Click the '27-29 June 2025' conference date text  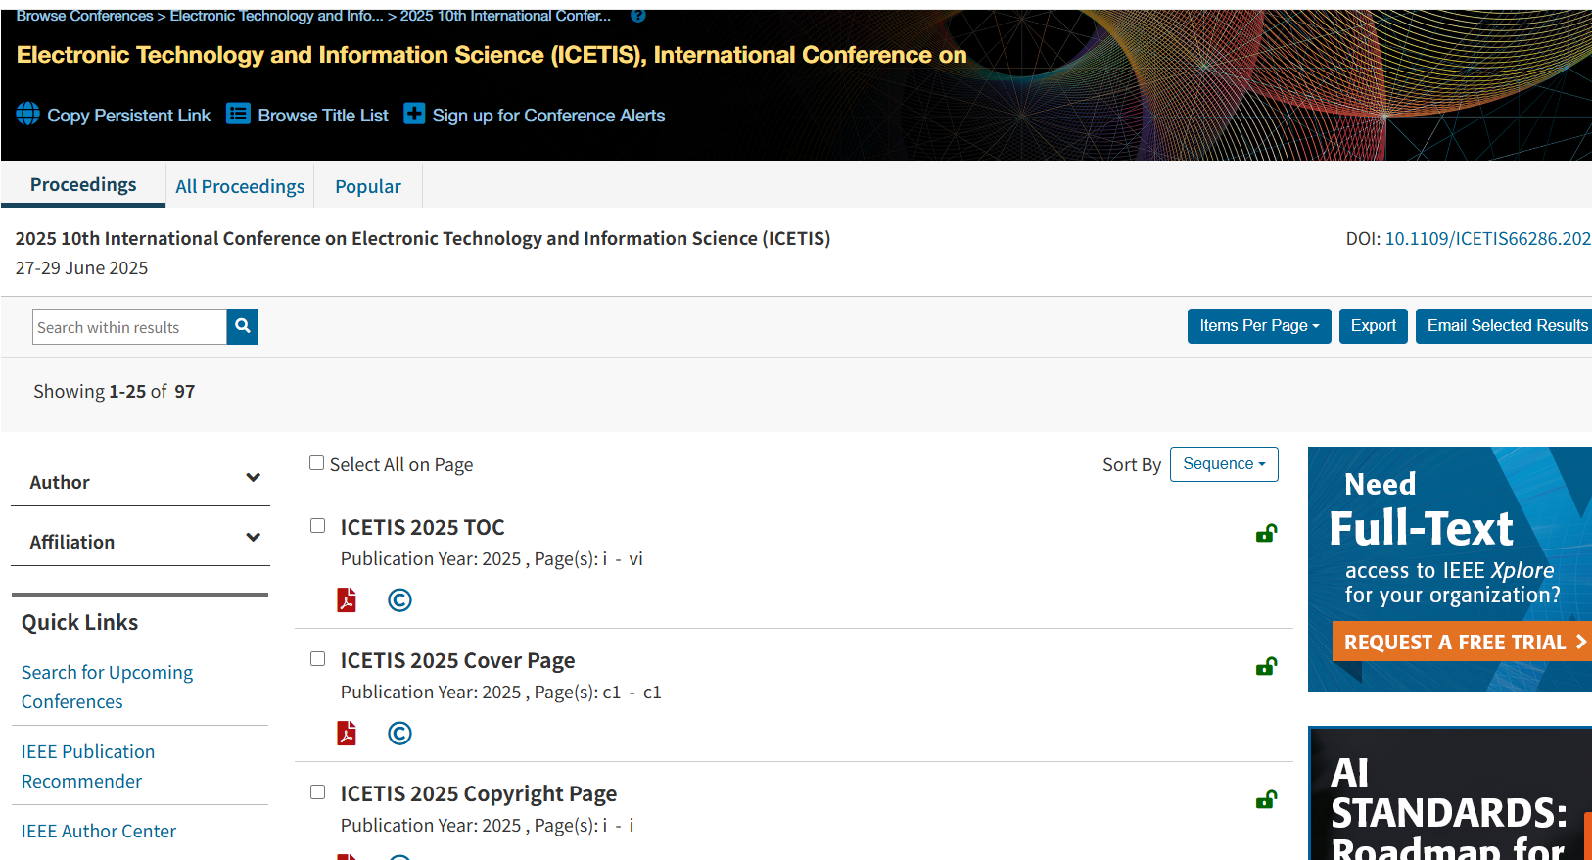(81, 267)
